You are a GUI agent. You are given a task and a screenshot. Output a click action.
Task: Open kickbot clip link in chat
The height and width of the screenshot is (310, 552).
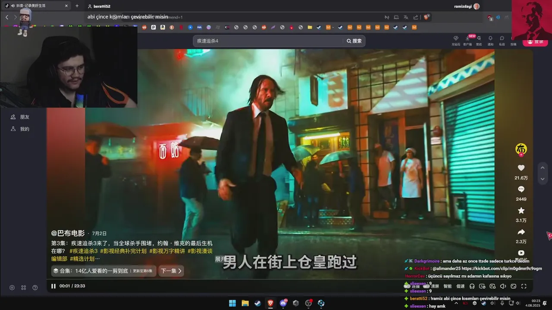click(502, 269)
